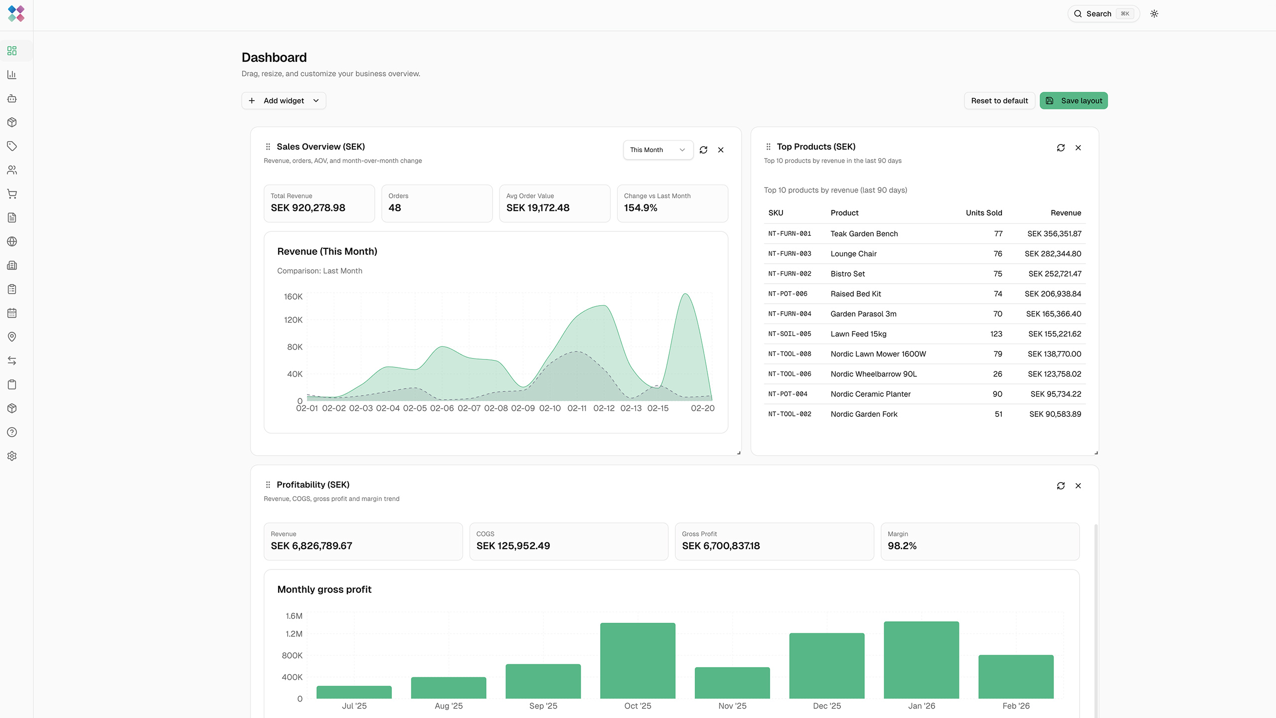
Task: Click the location pin sidebar icon
Action: click(12, 337)
